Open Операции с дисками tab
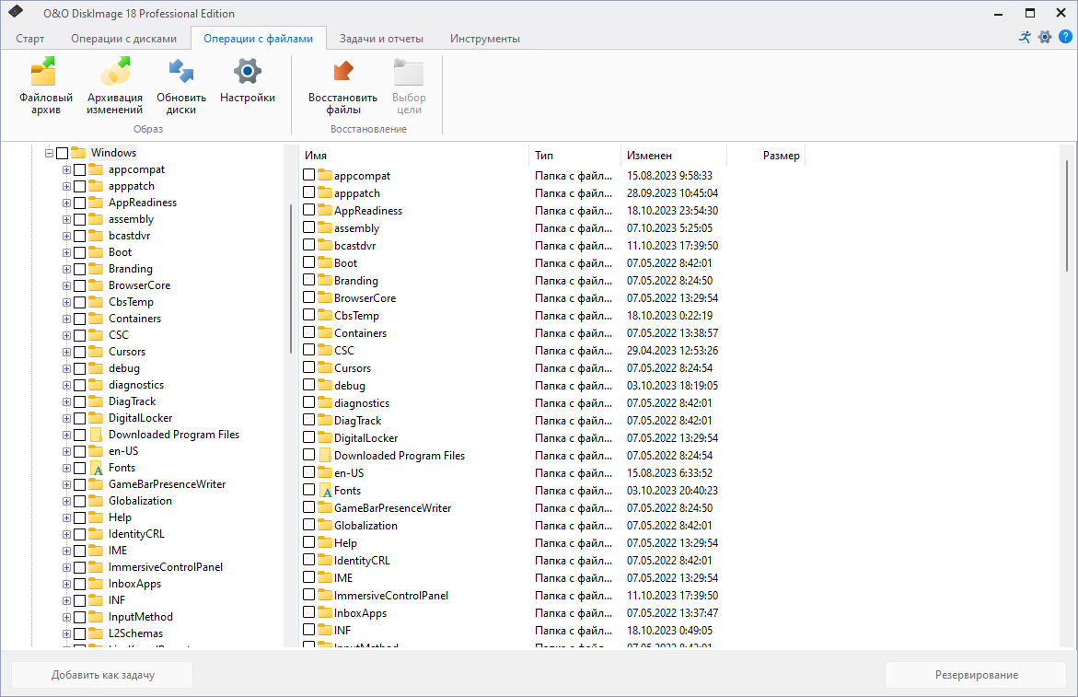The image size is (1078, 697). pyautogui.click(x=123, y=39)
